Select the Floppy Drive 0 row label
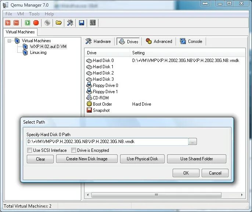This screenshot has height=212, width=252. tap(105, 85)
